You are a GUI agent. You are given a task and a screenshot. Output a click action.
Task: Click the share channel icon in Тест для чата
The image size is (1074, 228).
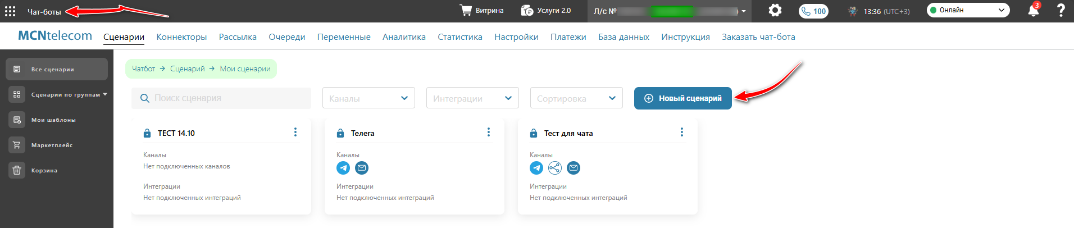click(555, 168)
